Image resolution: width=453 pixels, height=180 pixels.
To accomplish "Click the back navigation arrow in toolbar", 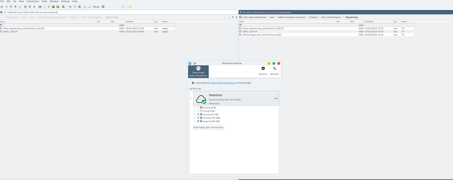I will click(x=2, y=7).
